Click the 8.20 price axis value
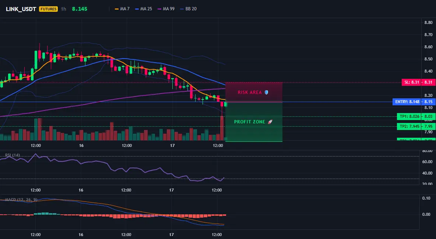436x239 pixels. click(x=428, y=95)
